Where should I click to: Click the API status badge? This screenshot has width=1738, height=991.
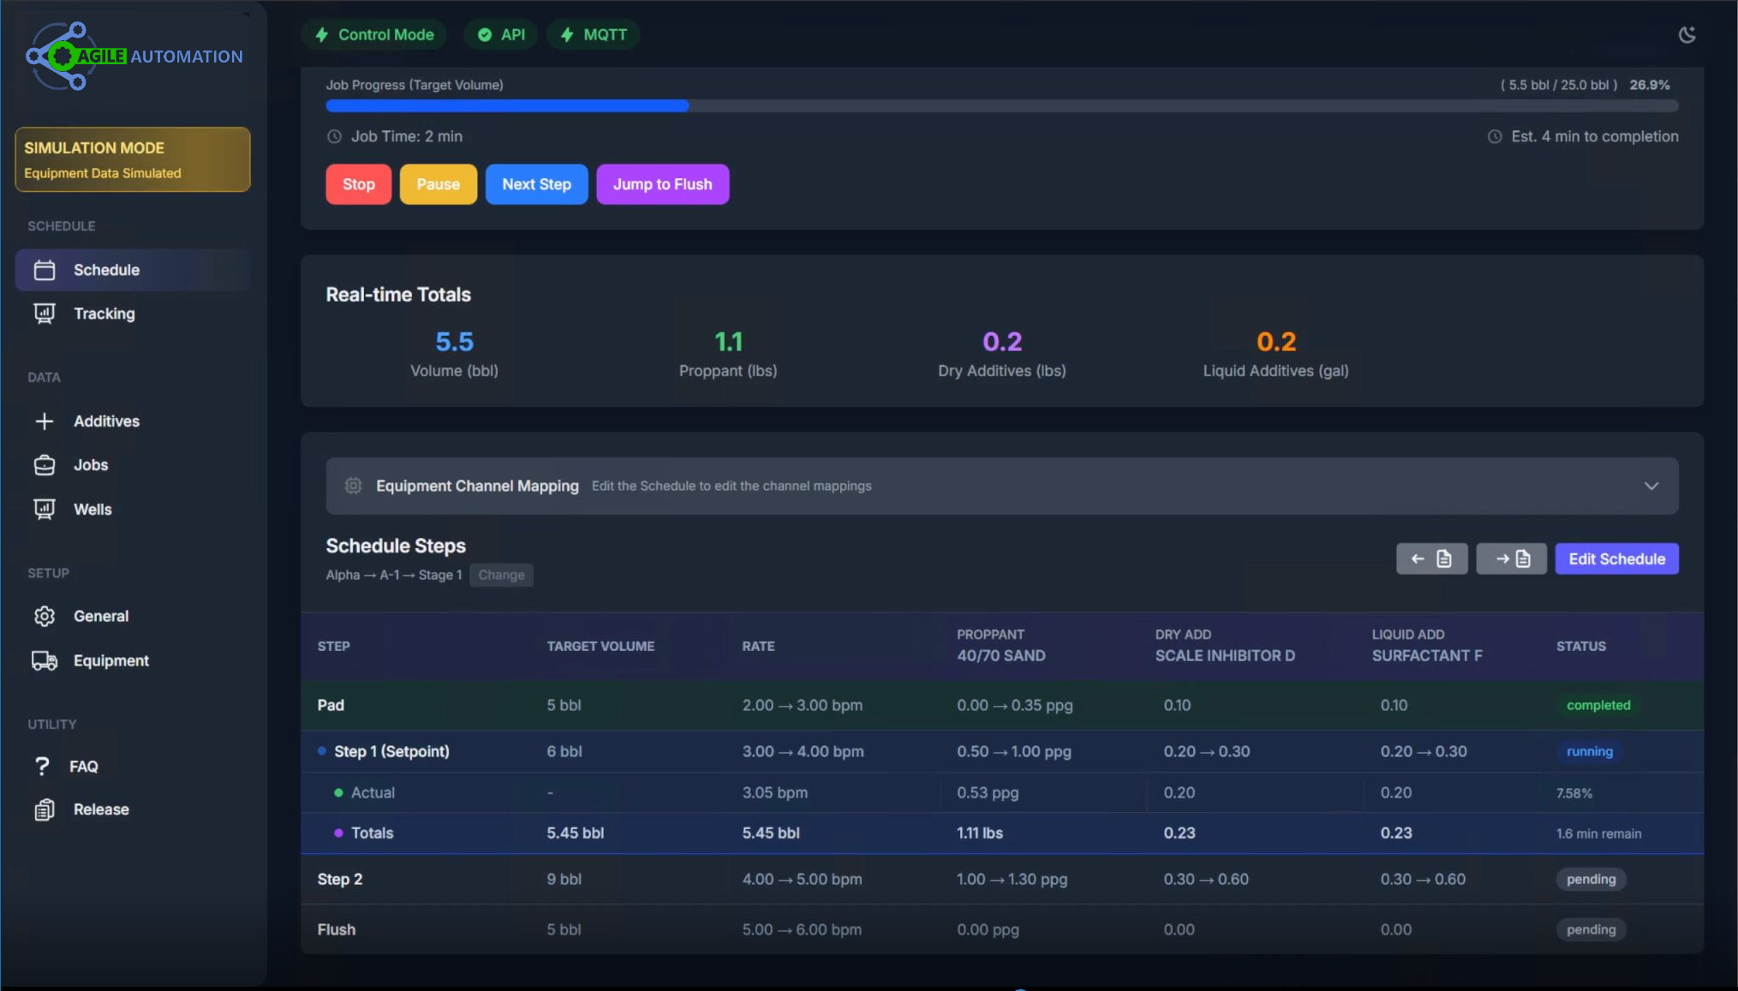500,34
